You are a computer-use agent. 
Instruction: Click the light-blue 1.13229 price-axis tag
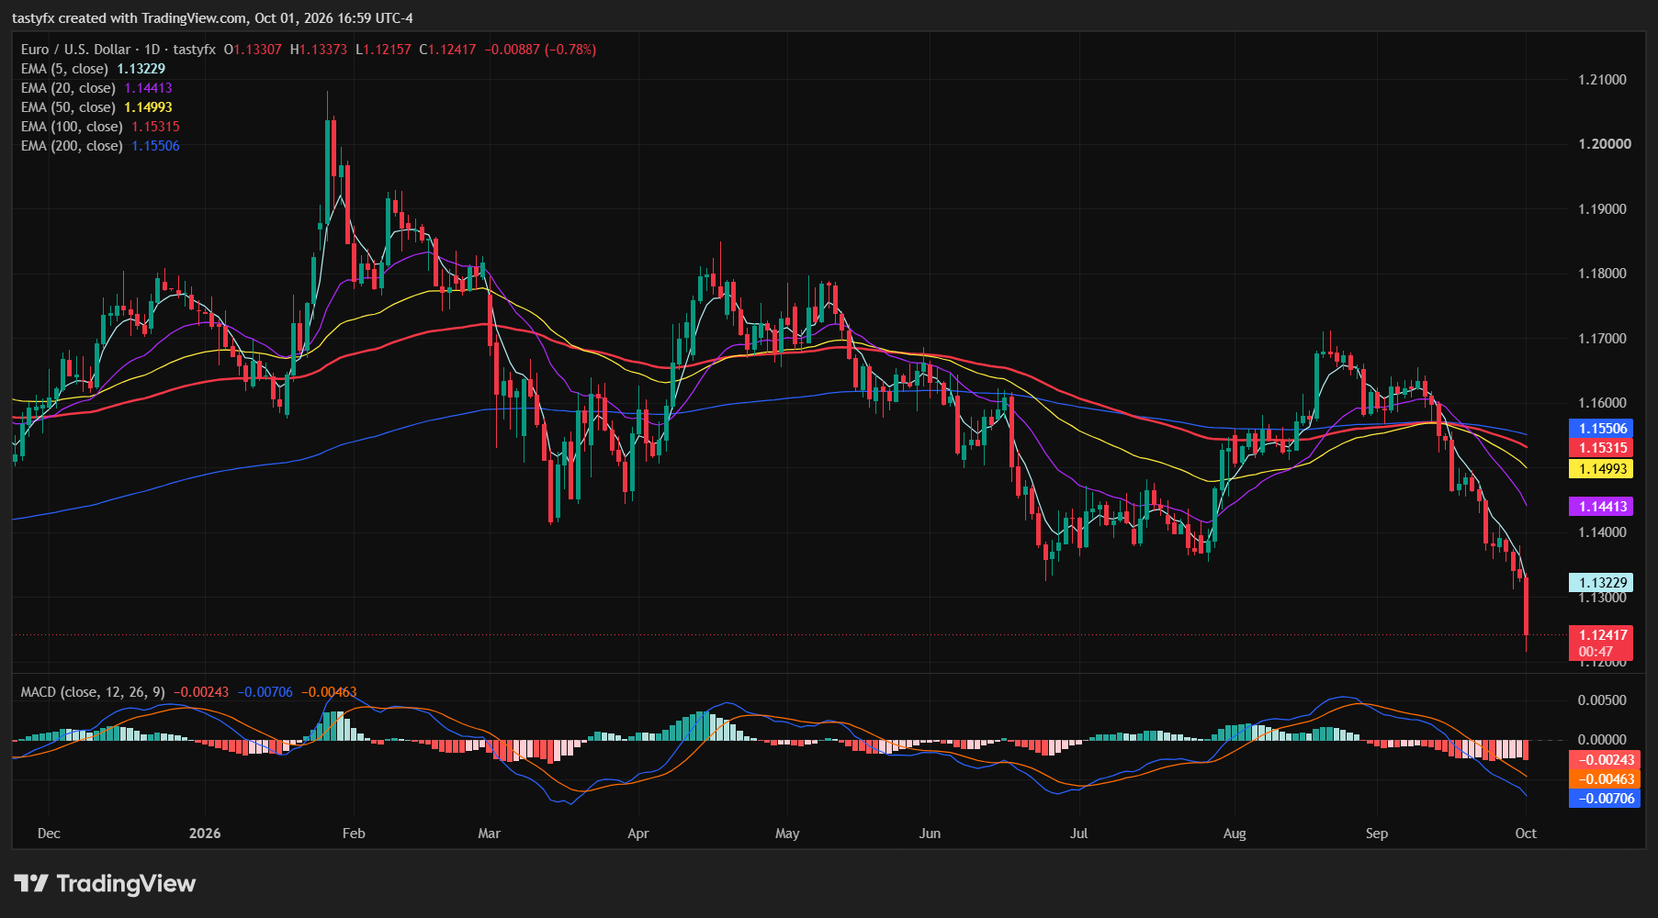tap(1603, 583)
